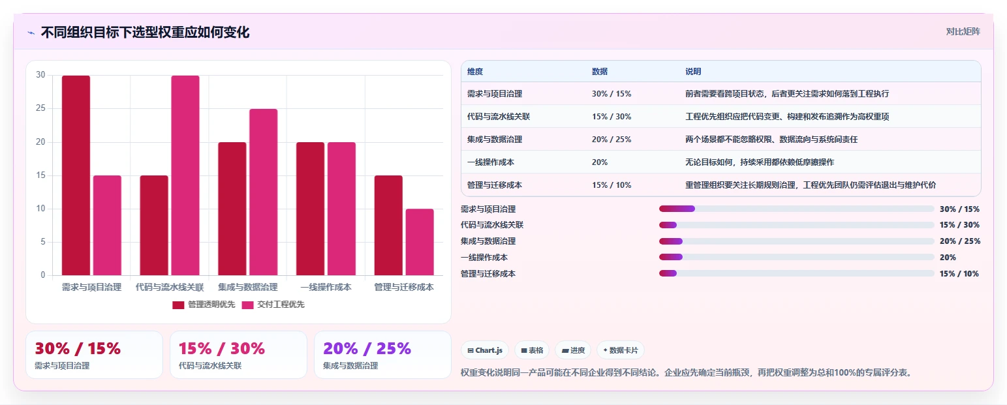The image size is (1007, 405).
Task: Click the 一线操作成本 chart axis label
Action: pos(326,287)
